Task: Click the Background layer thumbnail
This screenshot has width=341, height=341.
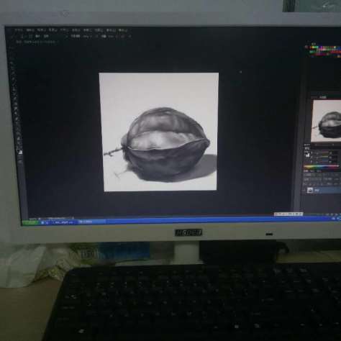Action: 310,190
